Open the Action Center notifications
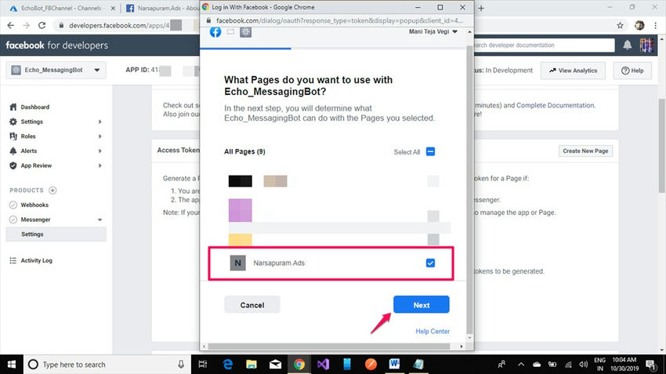The width and height of the screenshot is (666, 374). click(x=650, y=365)
